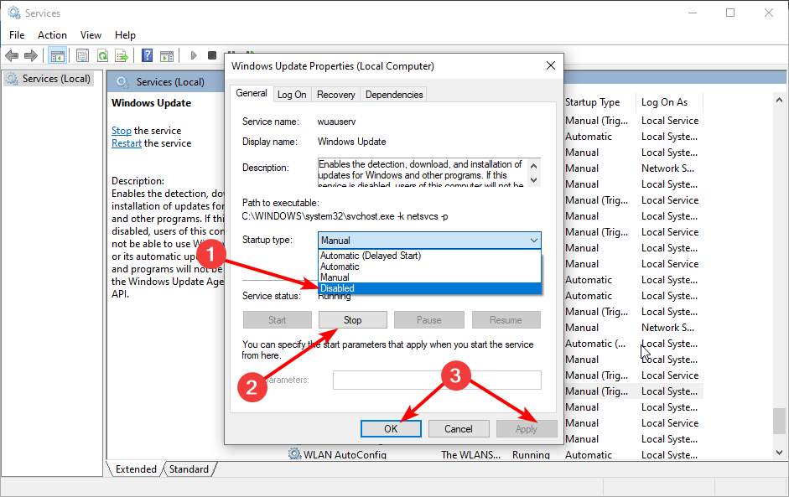Click the OK button
The width and height of the screenshot is (789, 497).
391,428
